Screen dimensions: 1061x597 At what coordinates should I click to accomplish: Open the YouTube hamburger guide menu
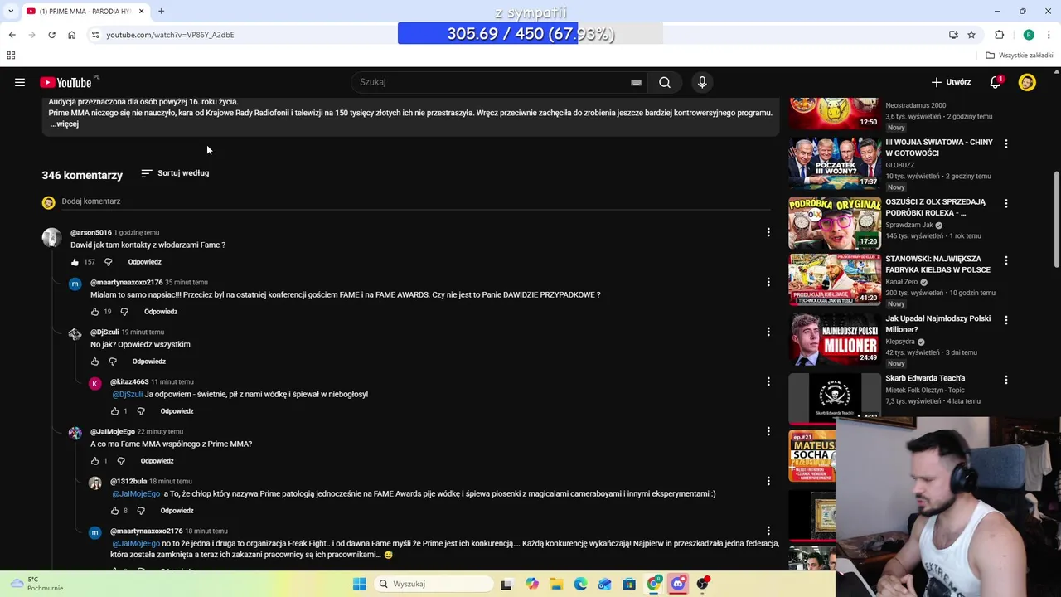20,82
